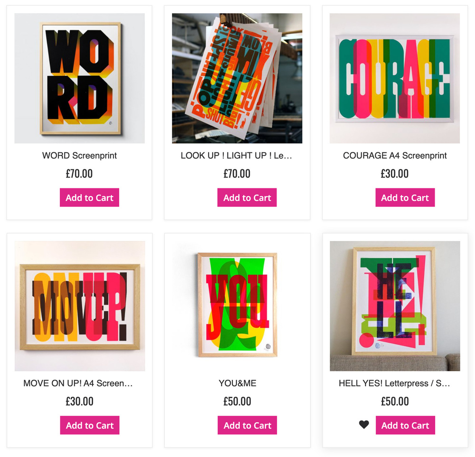The width and height of the screenshot is (475, 457).
Task: Open the LOOK UP ! LIGHT UP ! product photo
Action: (237, 78)
